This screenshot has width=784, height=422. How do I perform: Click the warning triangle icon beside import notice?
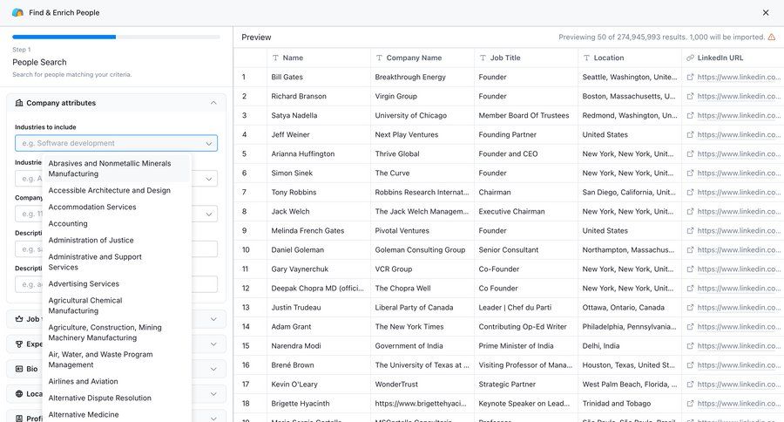pyautogui.click(x=772, y=37)
